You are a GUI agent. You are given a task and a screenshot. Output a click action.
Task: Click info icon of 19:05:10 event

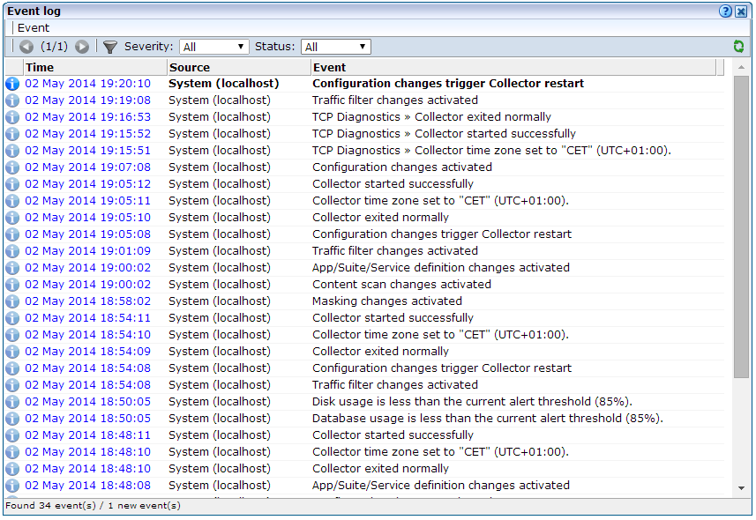click(12, 218)
